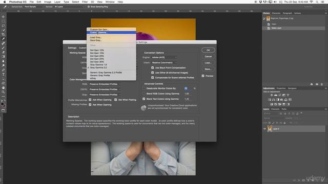Click OK in Color Settings
Image resolution: width=328 pixels, height=184 pixels.
pos(208,50)
